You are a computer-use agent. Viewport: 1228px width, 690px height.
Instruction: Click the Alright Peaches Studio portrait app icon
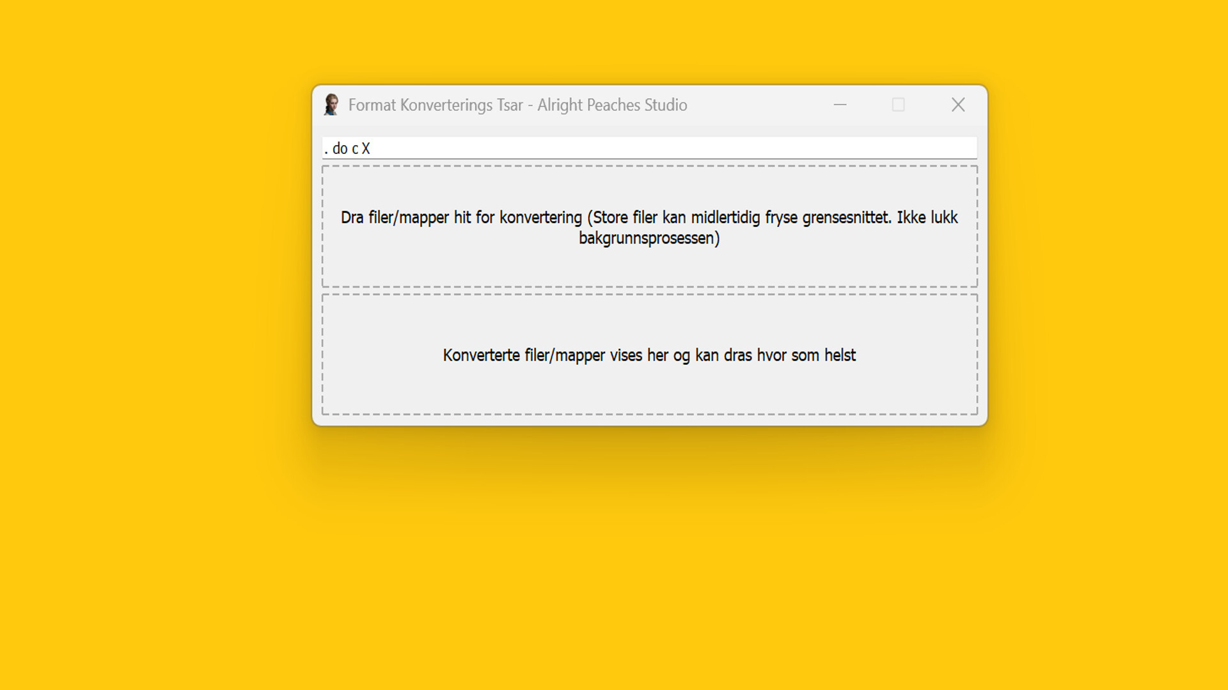(331, 104)
